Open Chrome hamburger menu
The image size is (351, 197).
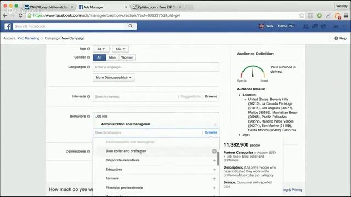[346, 15]
